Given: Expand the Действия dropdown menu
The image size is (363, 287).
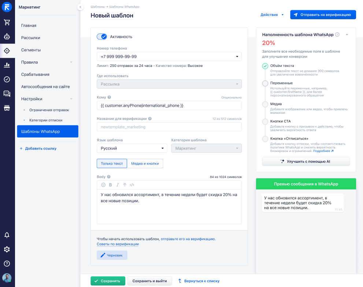Looking at the screenshot, I should [272, 15].
